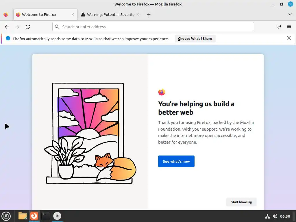Click the 06:50 clock in panel
The image size is (296, 222).
tap(285, 216)
